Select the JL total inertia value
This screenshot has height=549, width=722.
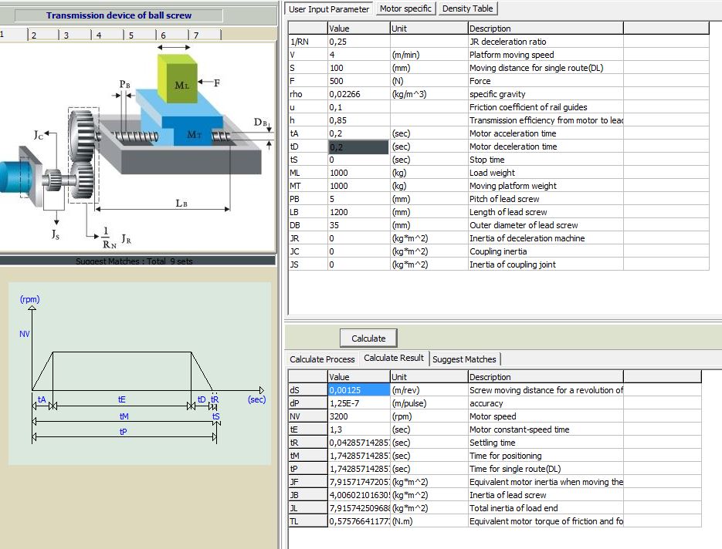tap(359, 508)
